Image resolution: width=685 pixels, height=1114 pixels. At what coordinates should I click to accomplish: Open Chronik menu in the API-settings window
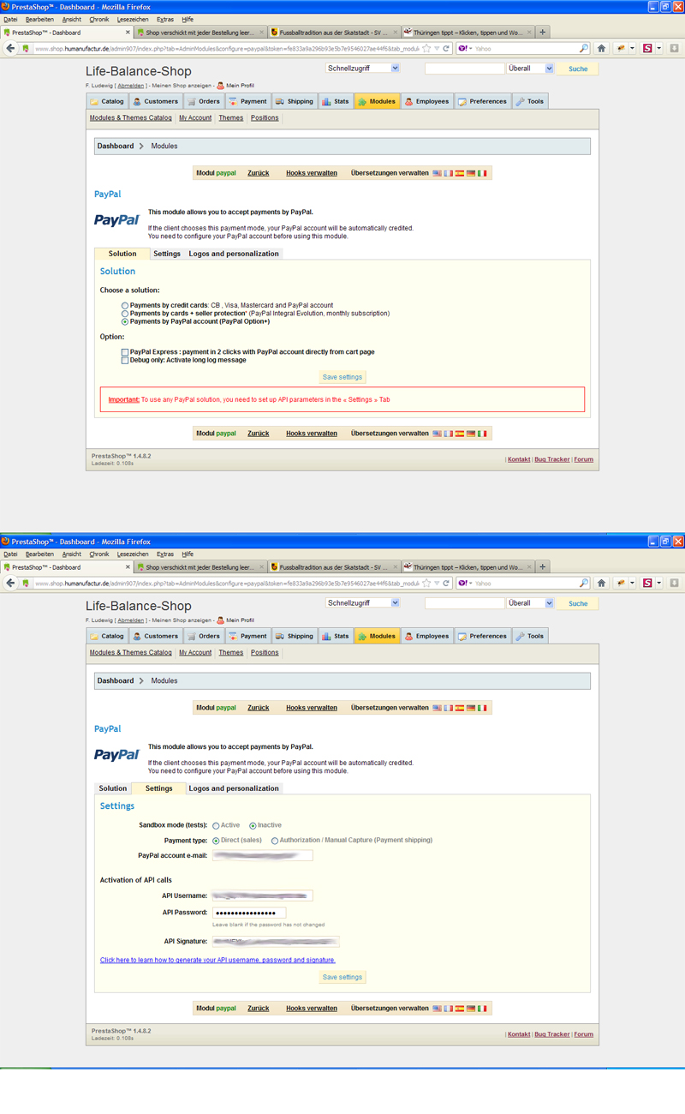tap(99, 554)
